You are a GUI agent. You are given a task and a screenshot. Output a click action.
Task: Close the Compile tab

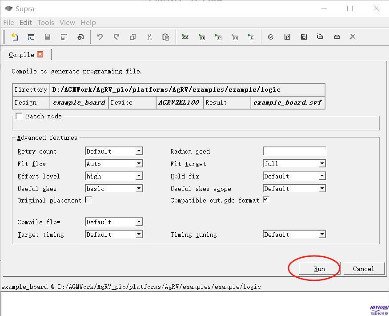pos(40,54)
